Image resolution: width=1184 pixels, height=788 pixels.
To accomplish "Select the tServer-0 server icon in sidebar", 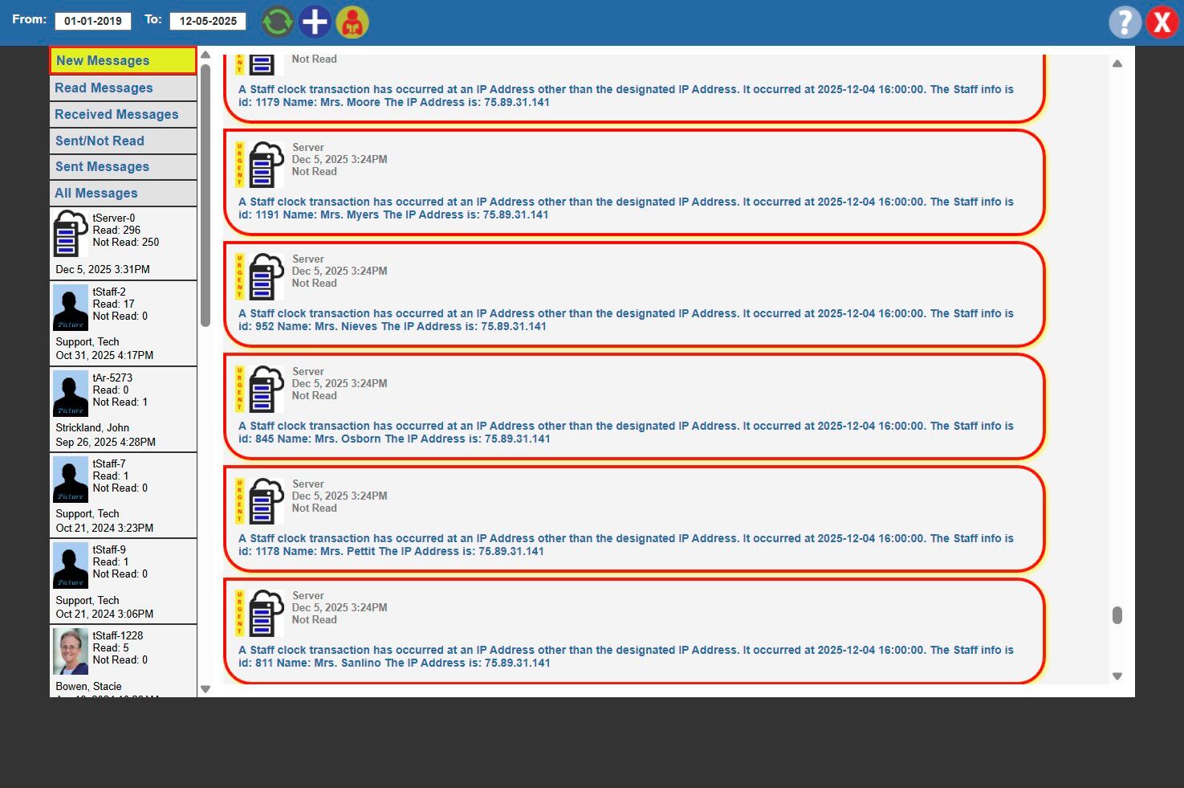I will pos(71,234).
